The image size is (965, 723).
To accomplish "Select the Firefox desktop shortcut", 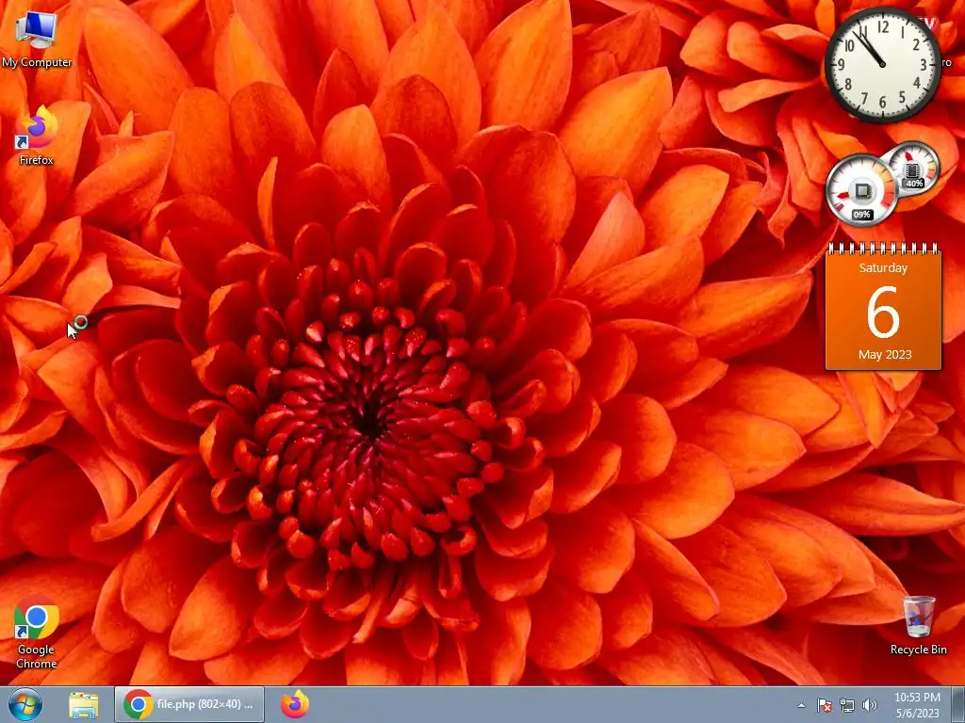I will [x=37, y=136].
